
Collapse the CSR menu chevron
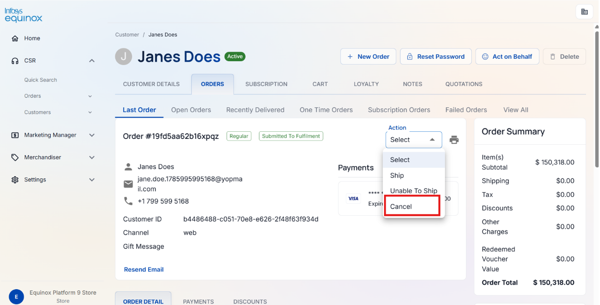point(92,61)
